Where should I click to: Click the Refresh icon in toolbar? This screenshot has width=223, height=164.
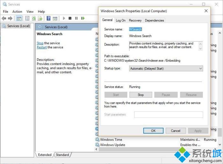click(34, 18)
